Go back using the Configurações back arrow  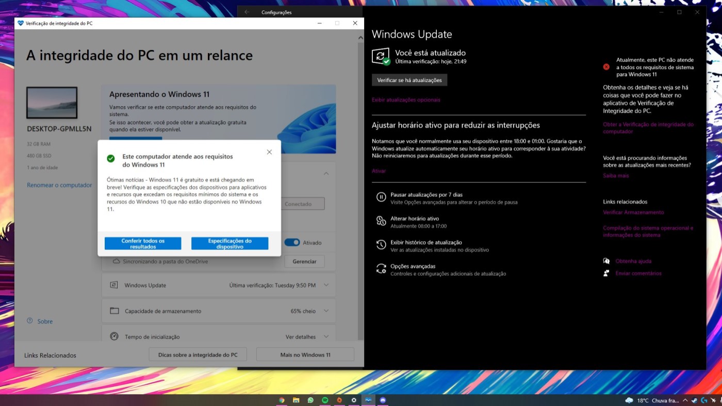247,12
